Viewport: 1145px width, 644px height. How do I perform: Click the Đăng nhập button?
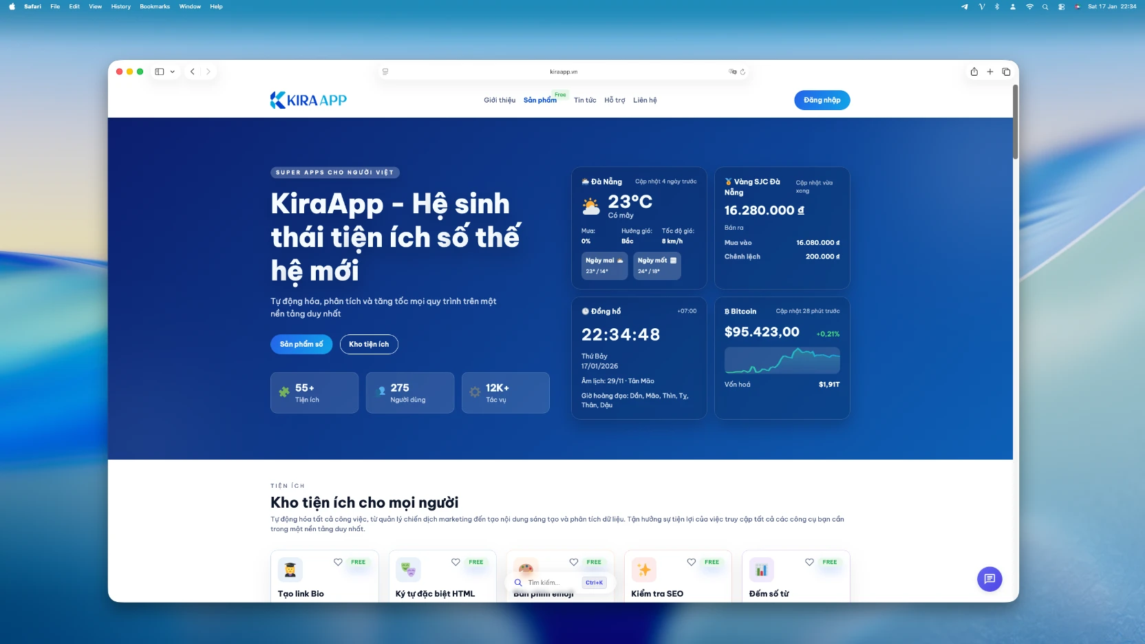click(822, 100)
